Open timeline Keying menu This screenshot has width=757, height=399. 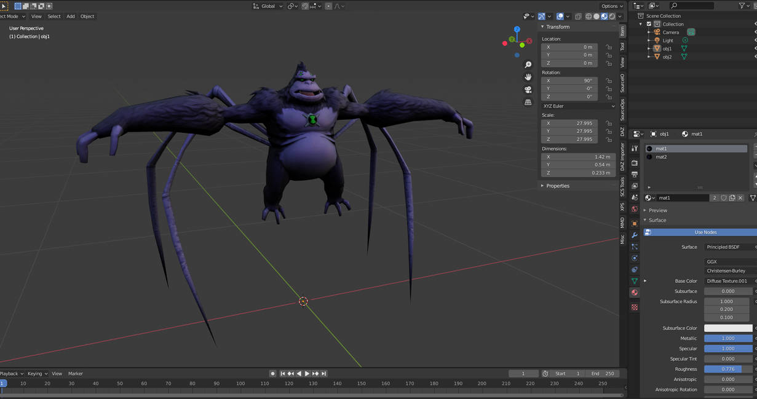(38, 374)
